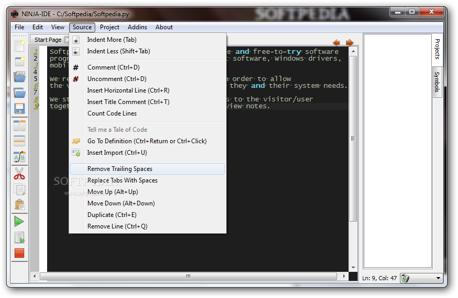Click the recycle bin icon in the status bar

pyautogui.click(x=405, y=278)
